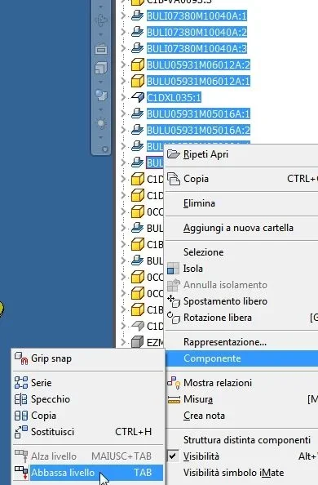This screenshot has width=318, height=485.
Task: Click the Misura ruler icon
Action: [174, 399]
